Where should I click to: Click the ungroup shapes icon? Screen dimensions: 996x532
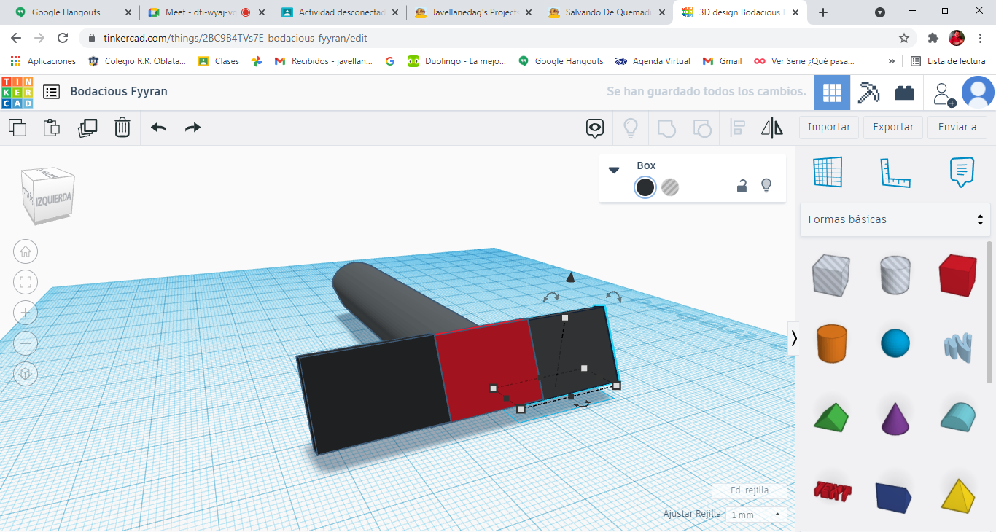click(x=702, y=128)
